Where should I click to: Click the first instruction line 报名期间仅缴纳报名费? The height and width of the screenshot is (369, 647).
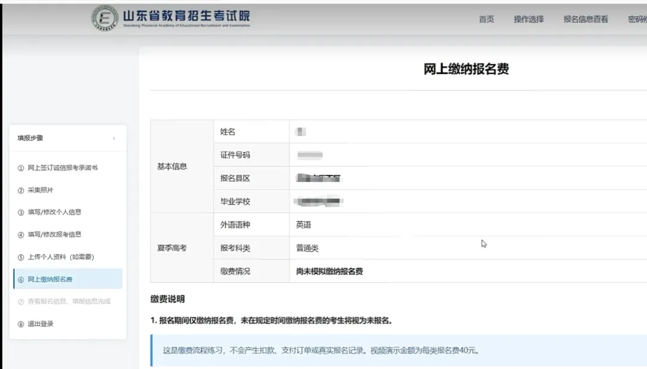[271, 320]
